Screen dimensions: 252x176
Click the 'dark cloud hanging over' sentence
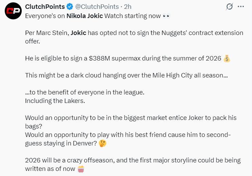126,75
